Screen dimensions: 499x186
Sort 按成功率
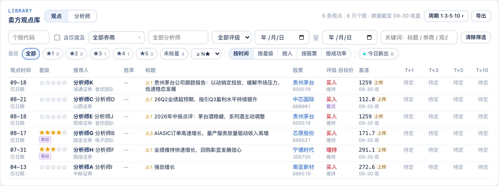pyautogui.click(x=336, y=54)
